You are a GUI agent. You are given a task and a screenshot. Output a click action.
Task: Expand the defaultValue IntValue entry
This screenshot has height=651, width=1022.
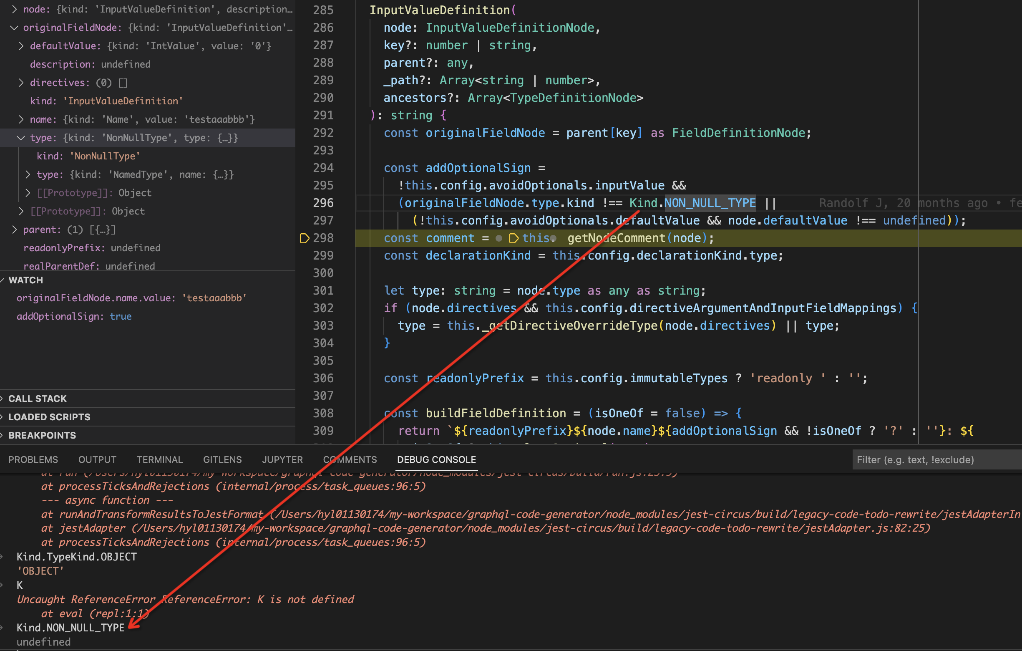tap(21, 46)
